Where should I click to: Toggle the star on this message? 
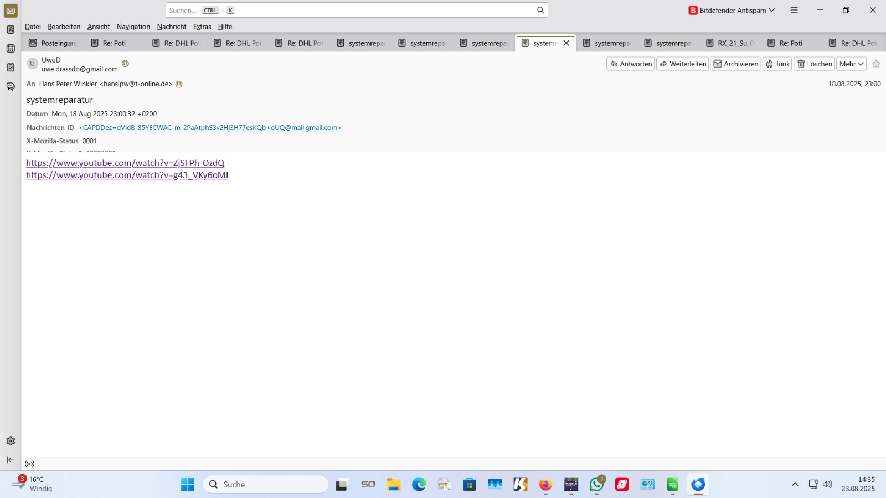[x=876, y=64]
